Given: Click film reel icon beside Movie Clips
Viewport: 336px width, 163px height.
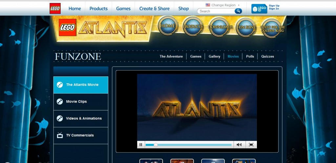Looking at the screenshot, I should pos(60,102).
